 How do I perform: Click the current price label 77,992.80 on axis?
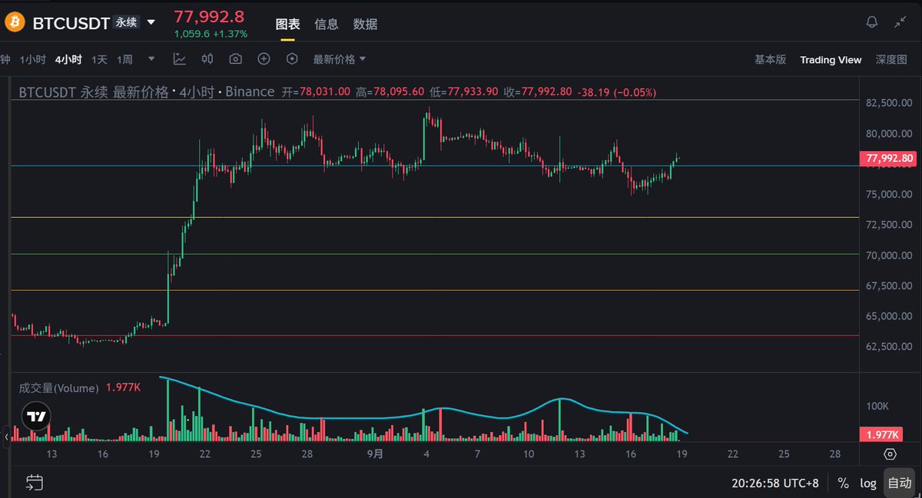point(889,159)
